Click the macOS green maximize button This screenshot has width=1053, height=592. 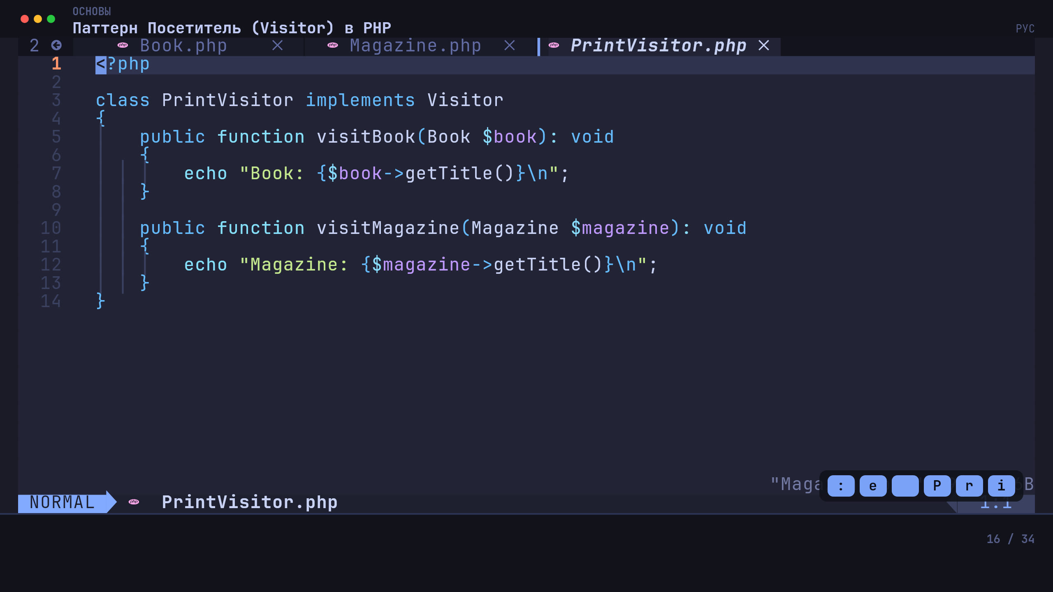pyautogui.click(x=51, y=19)
